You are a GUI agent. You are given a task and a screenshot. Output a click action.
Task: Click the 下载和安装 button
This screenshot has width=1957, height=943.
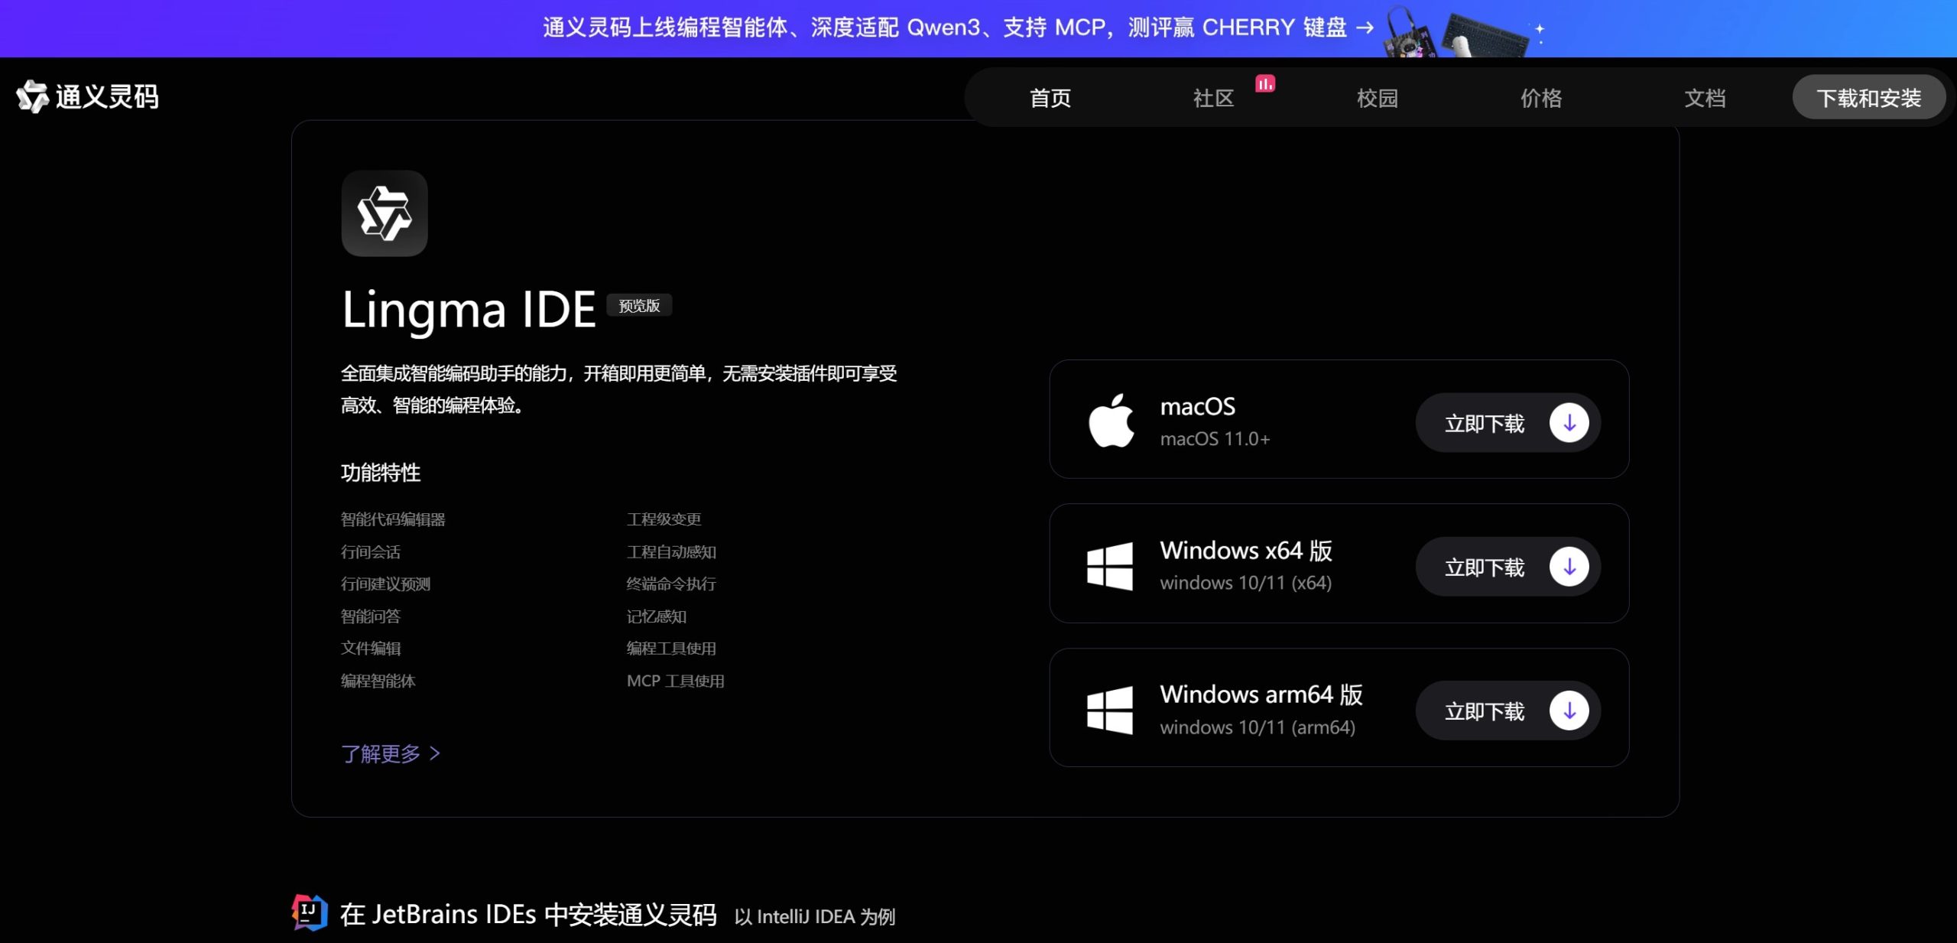point(1869,96)
